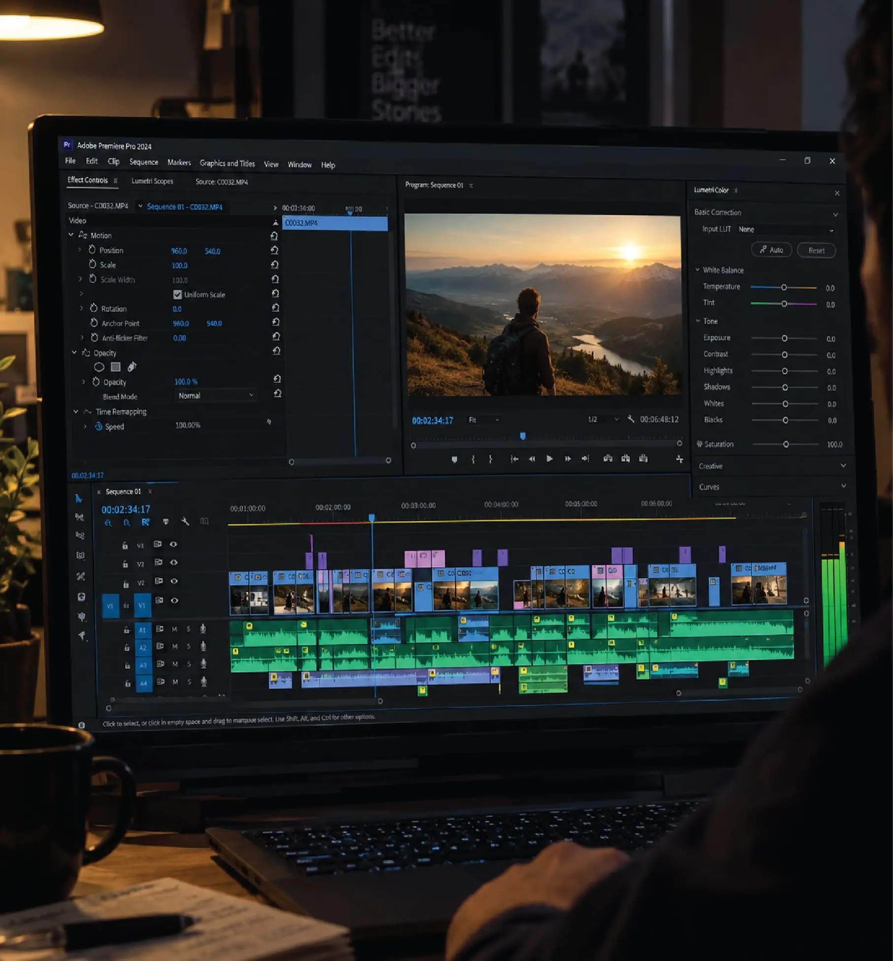Create an ellipse mask under Opacity

point(99,367)
